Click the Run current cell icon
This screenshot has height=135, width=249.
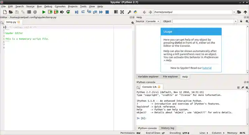point(50,12)
